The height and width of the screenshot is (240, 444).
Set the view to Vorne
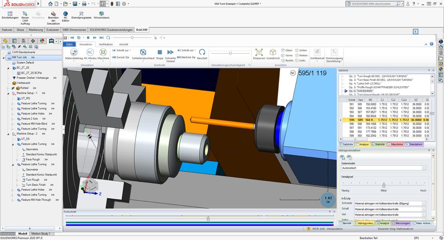point(287,56)
